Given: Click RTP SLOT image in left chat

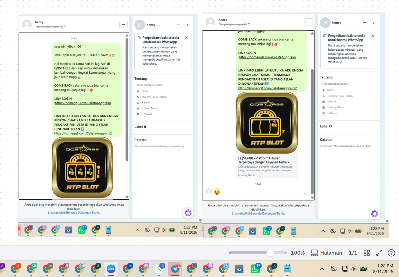Looking at the screenshot, I should click(82, 168).
